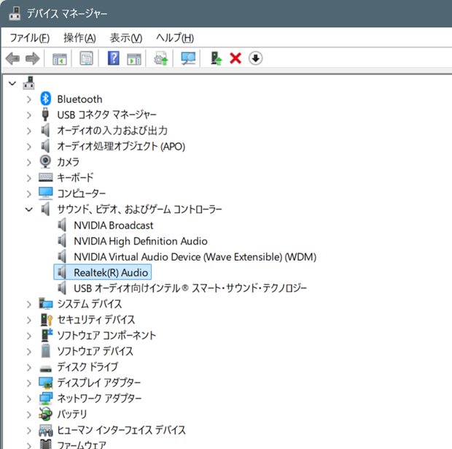Viewport: 452px width, 449px height.
Task: Open the ヘルプ(H) menu
Action: 174,38
